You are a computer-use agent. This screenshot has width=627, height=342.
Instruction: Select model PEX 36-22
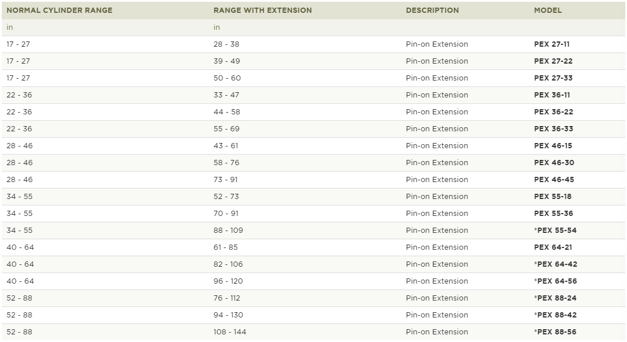pos(553,112)
